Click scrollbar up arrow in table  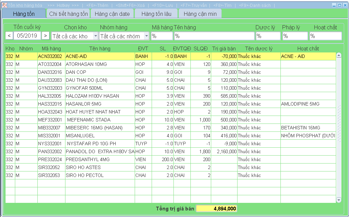(x=339, y=55)
